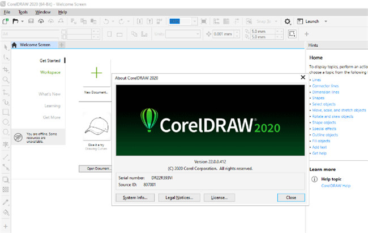Screen dimensions: 368x233
Task: Open the Special effects hint link
Action: tap(324, 129)
